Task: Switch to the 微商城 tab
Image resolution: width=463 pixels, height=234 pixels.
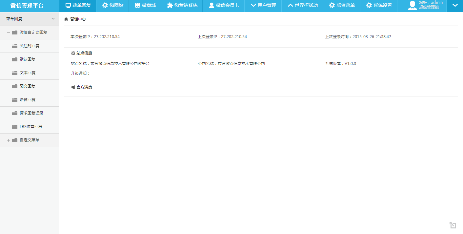Action: [x=145, y=5]
